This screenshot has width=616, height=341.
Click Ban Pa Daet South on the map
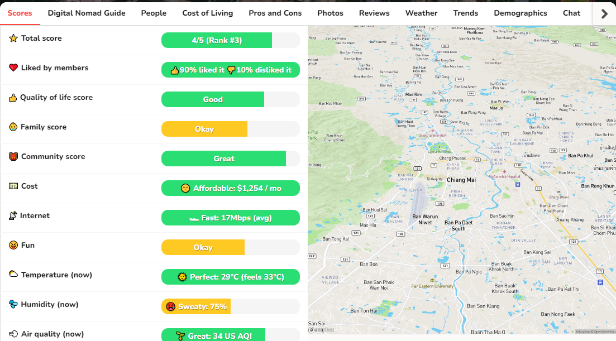(x=459, y=225)
